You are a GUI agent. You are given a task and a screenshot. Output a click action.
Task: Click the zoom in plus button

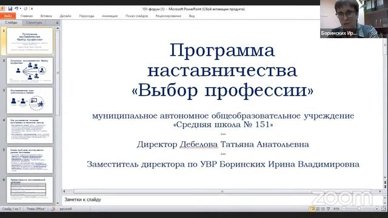(376, 209)
